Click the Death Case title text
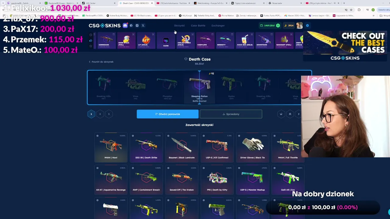This screenshot has width=390, height=219. coord(200,59)
